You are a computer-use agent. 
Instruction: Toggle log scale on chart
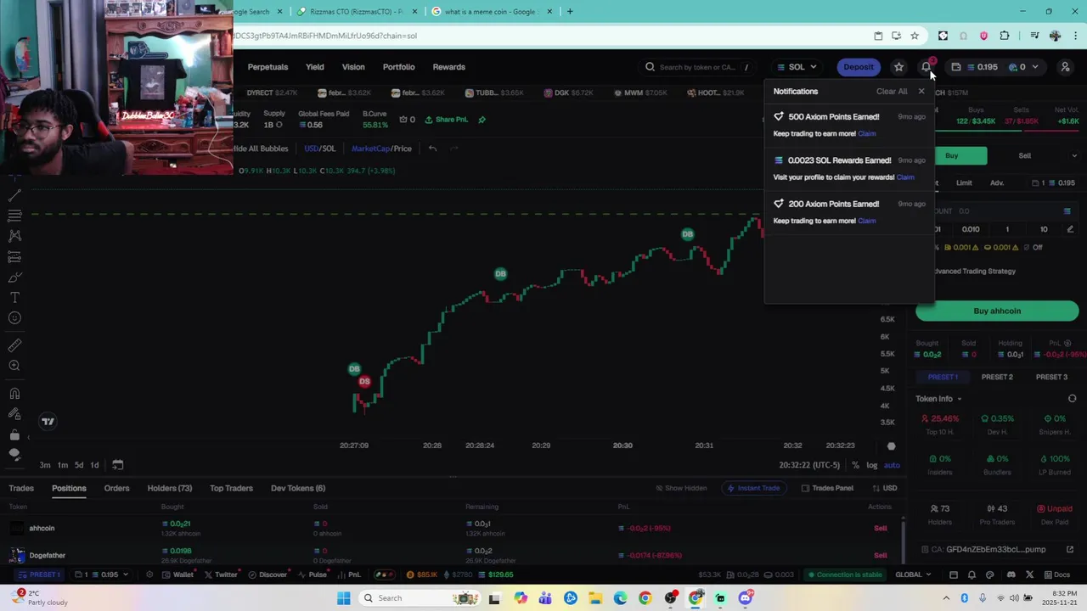[x=872, y=465]
